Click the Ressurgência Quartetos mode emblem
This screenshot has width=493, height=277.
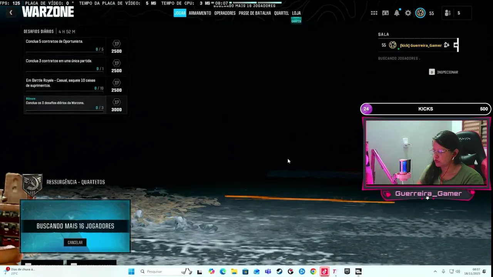tap(32, 186)
